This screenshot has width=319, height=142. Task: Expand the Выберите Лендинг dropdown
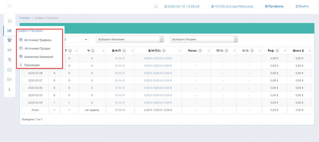pos(204,39)
